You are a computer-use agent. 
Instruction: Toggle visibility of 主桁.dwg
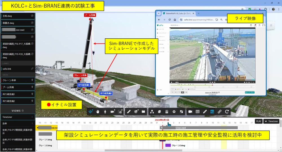tap(32, 16)
